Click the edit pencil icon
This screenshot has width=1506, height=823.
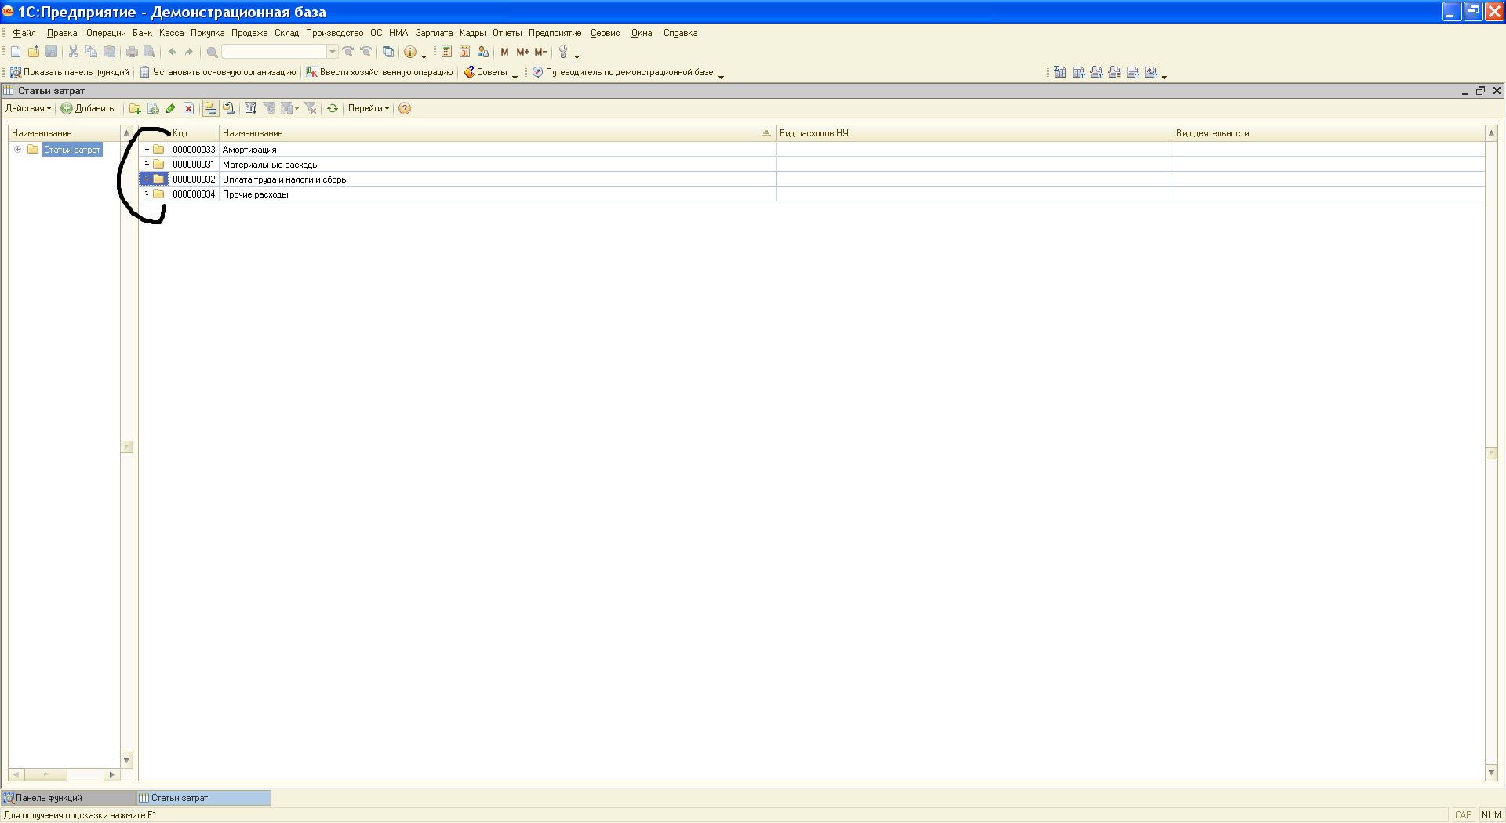[x=170, y=108]
